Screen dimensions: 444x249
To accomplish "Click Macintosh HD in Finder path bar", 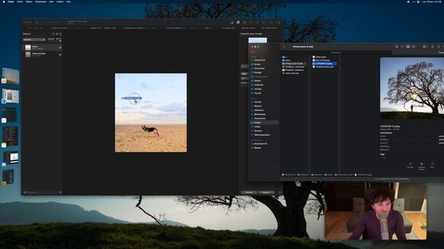I will click(x=289, y=175).
